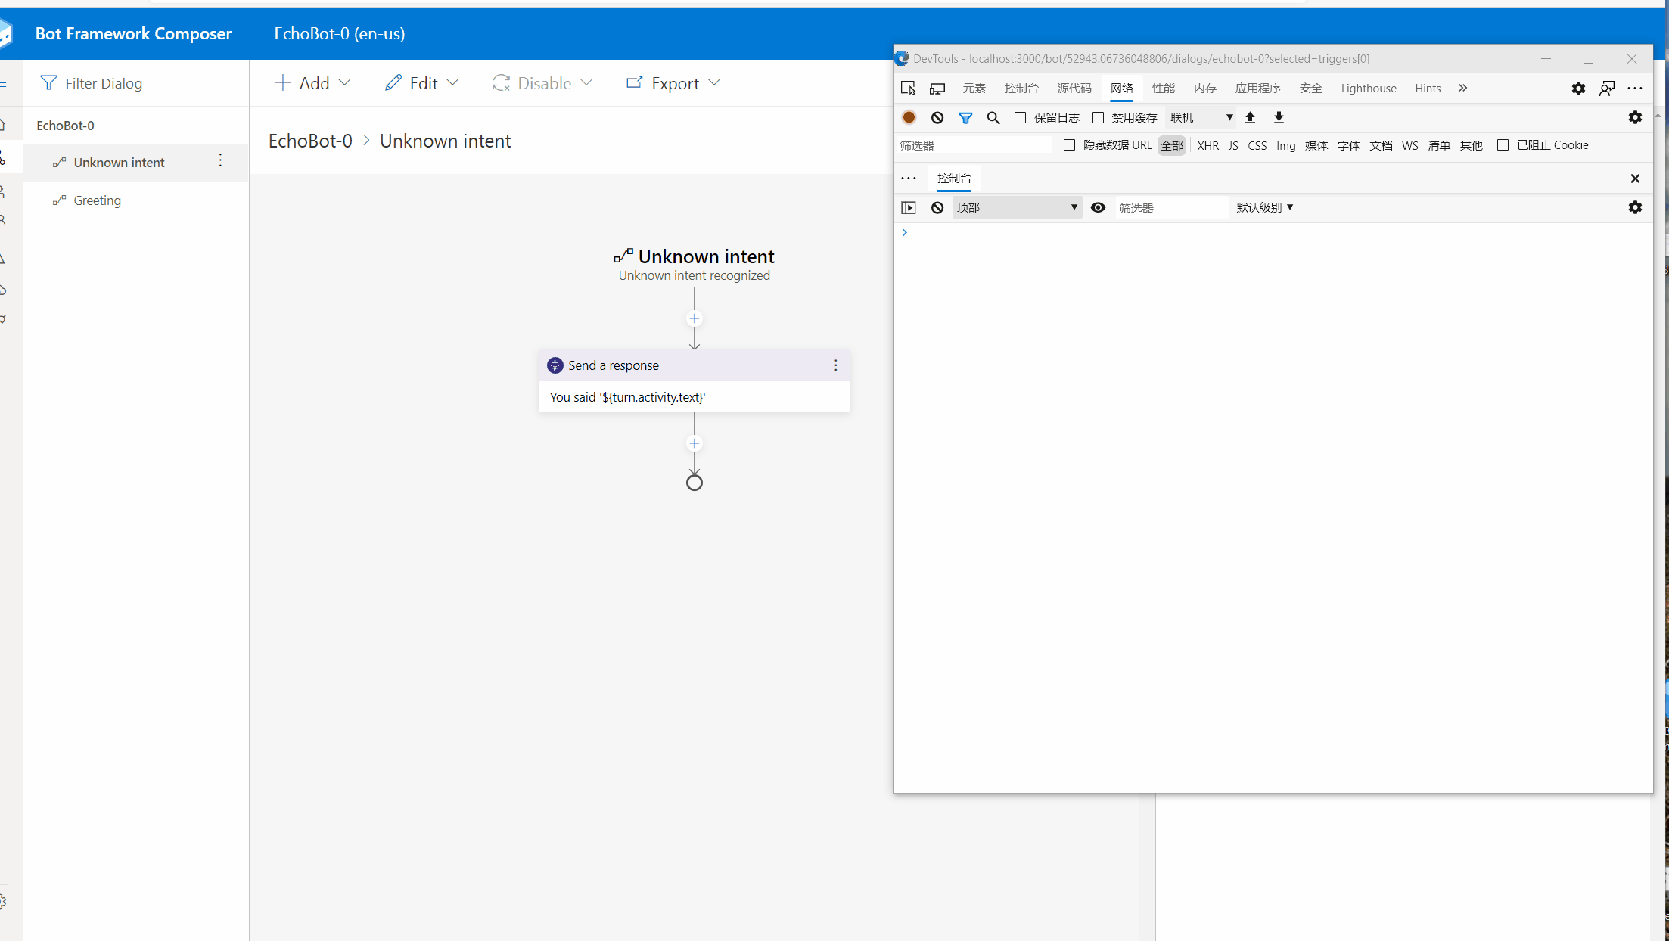Open the 联机 network throttling dropdown

[x=1201, y=117]
